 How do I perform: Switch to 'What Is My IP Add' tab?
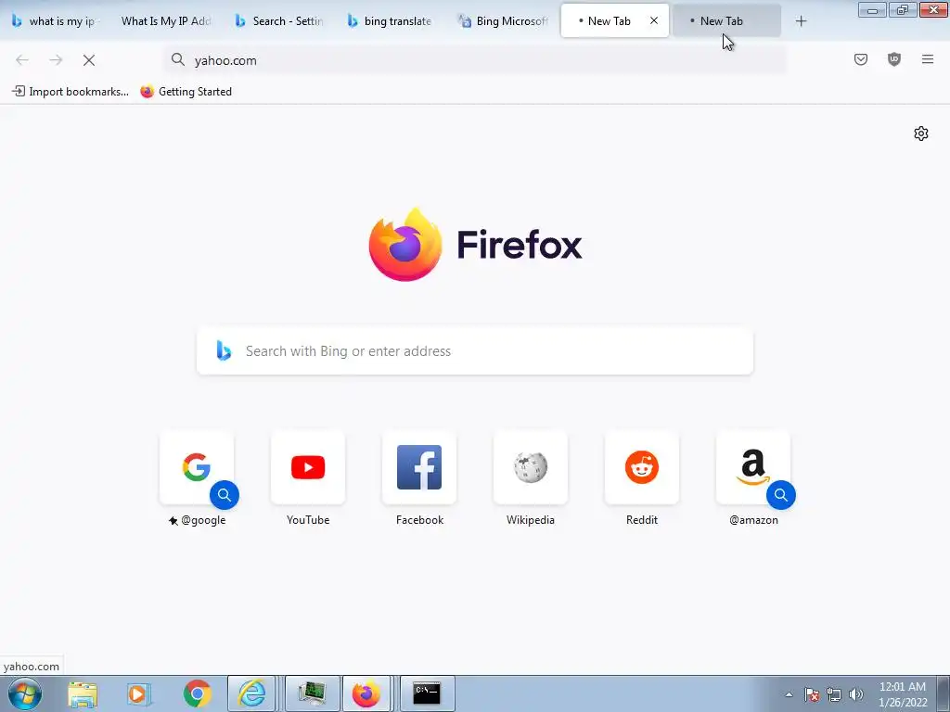point(166,21)
